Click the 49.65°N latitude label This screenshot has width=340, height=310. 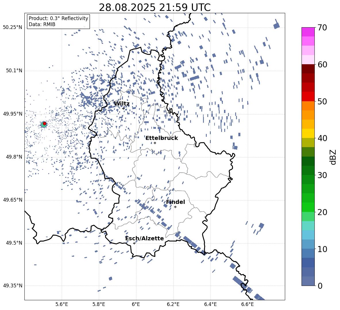point(13,200)
